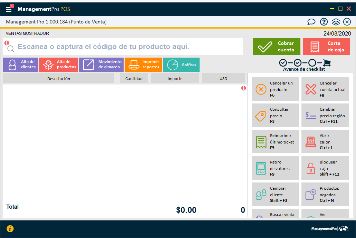
Task: Click the Descripción column header
Action: point(59,79)
